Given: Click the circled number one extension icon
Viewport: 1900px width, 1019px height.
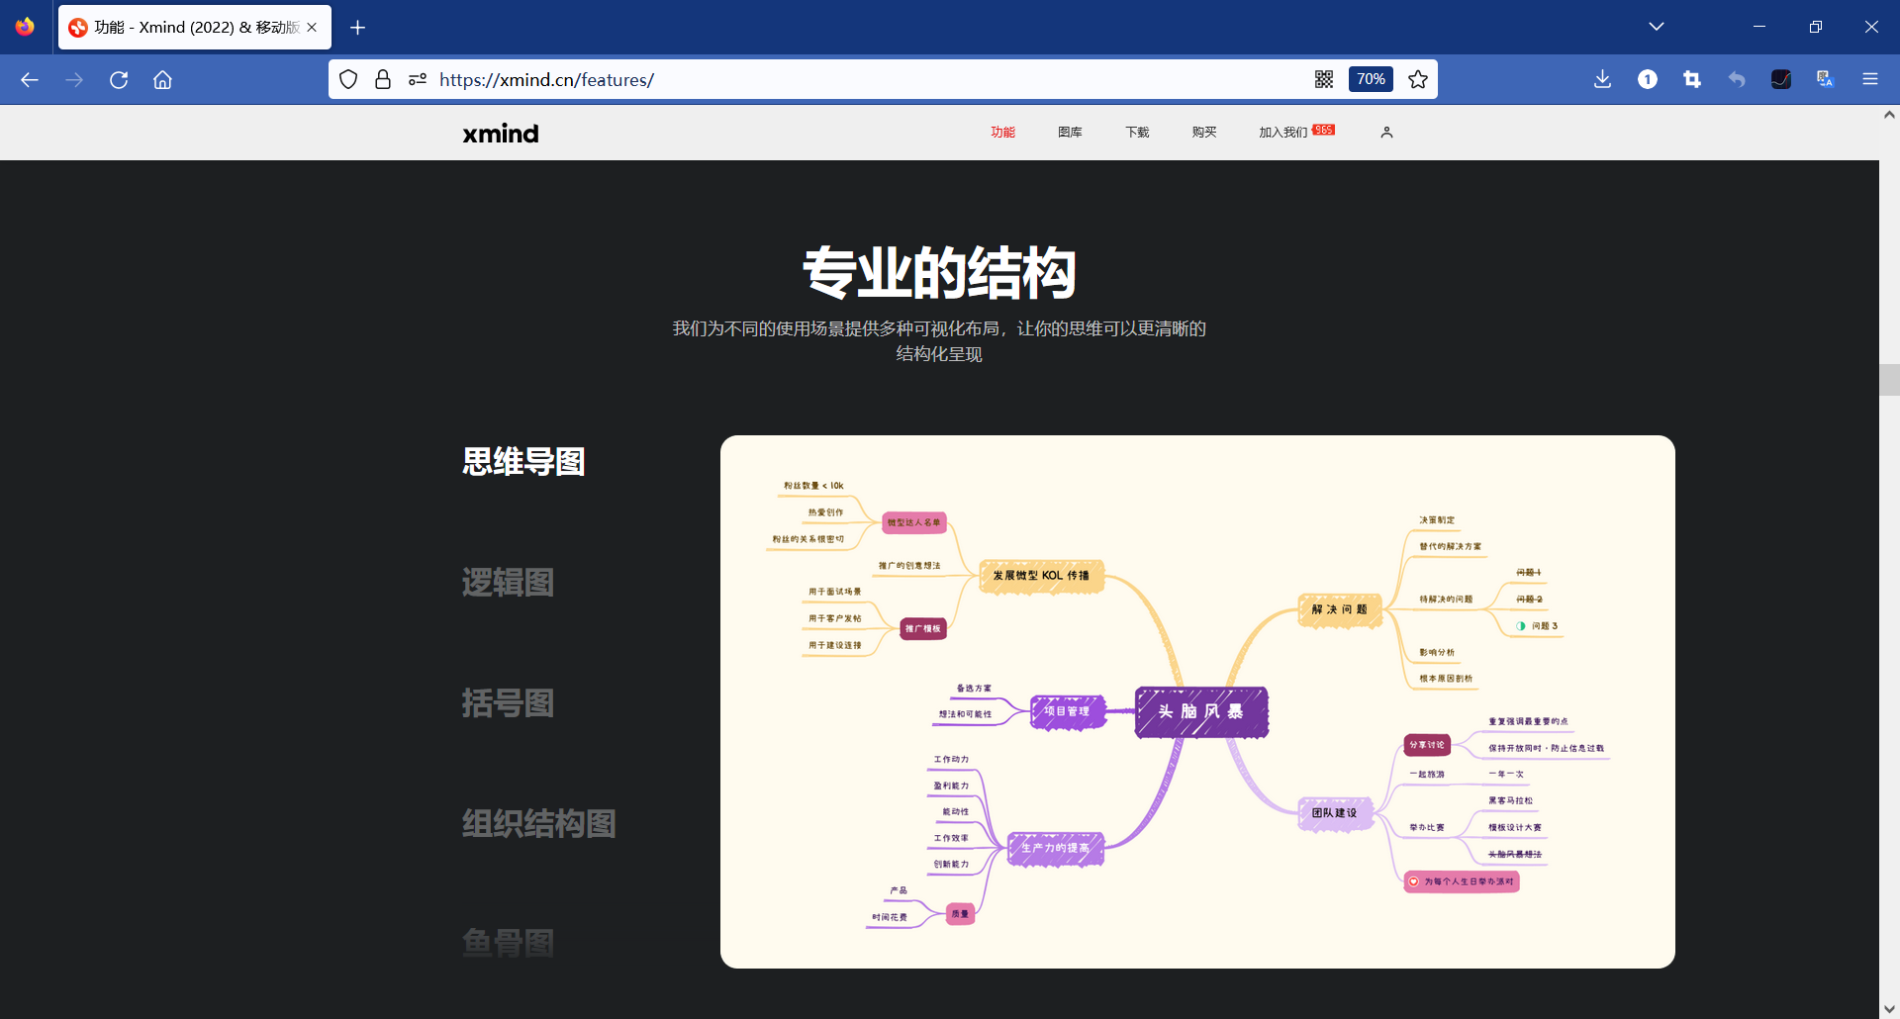Looking at the screenshot, I should click(x=1648, y=79).
